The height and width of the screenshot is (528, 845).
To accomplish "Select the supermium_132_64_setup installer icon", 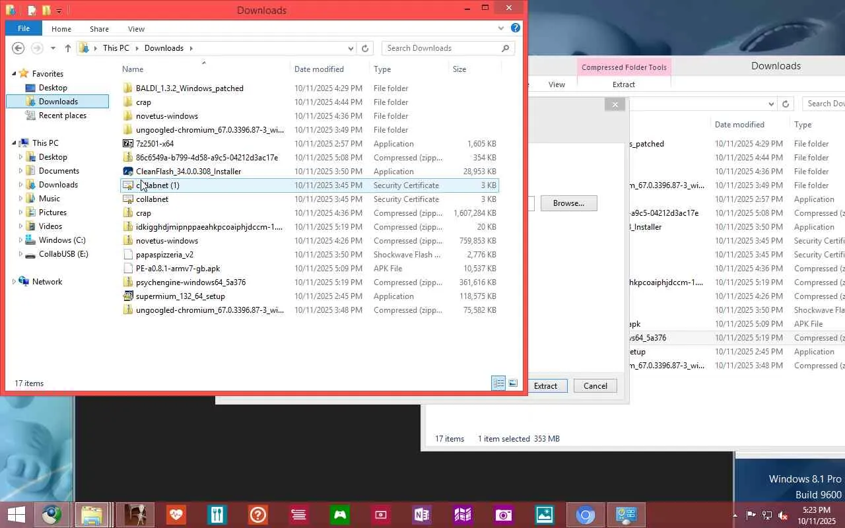I will coord(128,296).
